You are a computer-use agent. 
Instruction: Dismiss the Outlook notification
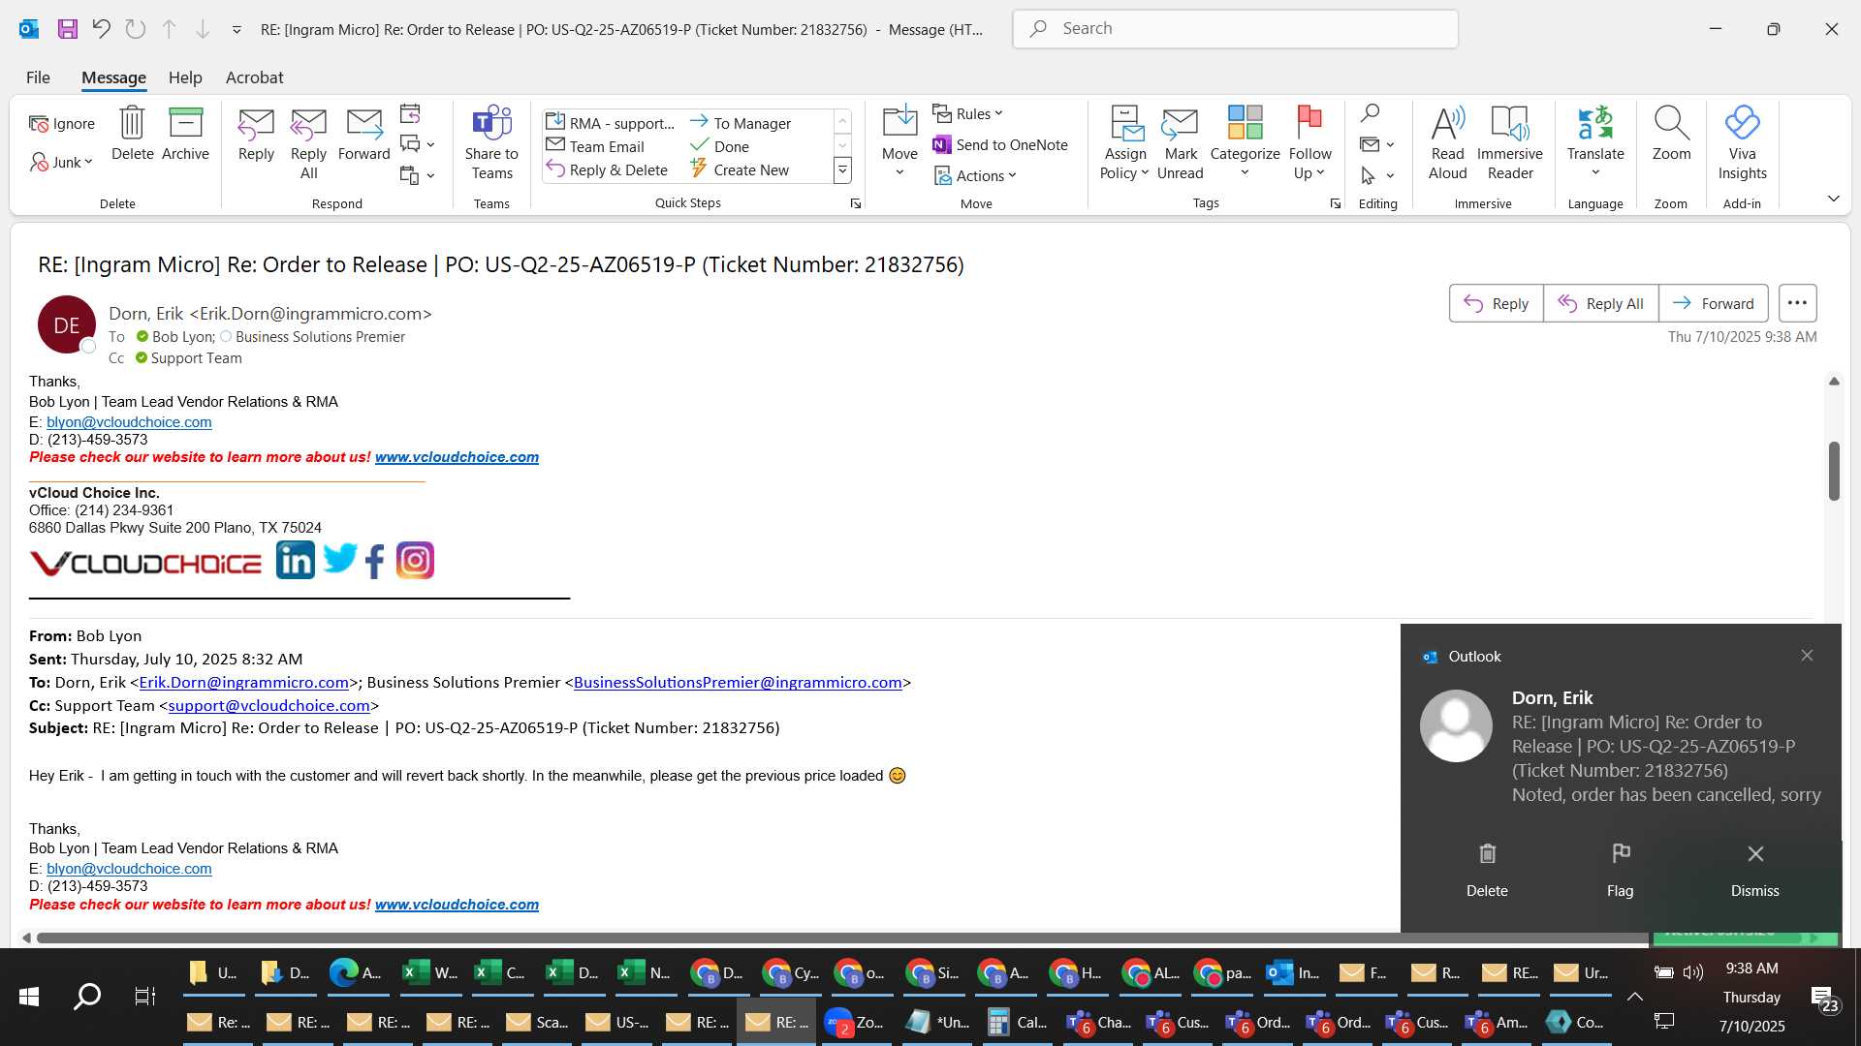1754,870
